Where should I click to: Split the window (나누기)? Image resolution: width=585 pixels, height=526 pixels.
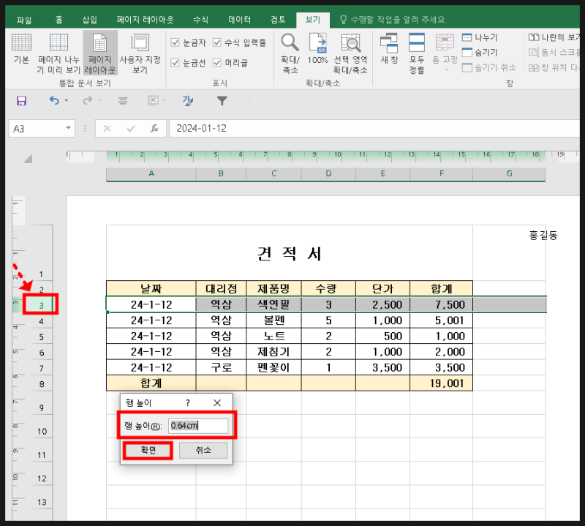(480, 37)
